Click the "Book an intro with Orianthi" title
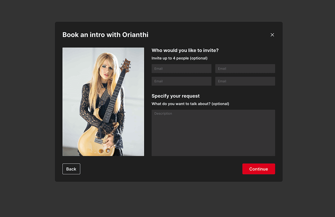335x217 pixels. [x=105, y=35]
